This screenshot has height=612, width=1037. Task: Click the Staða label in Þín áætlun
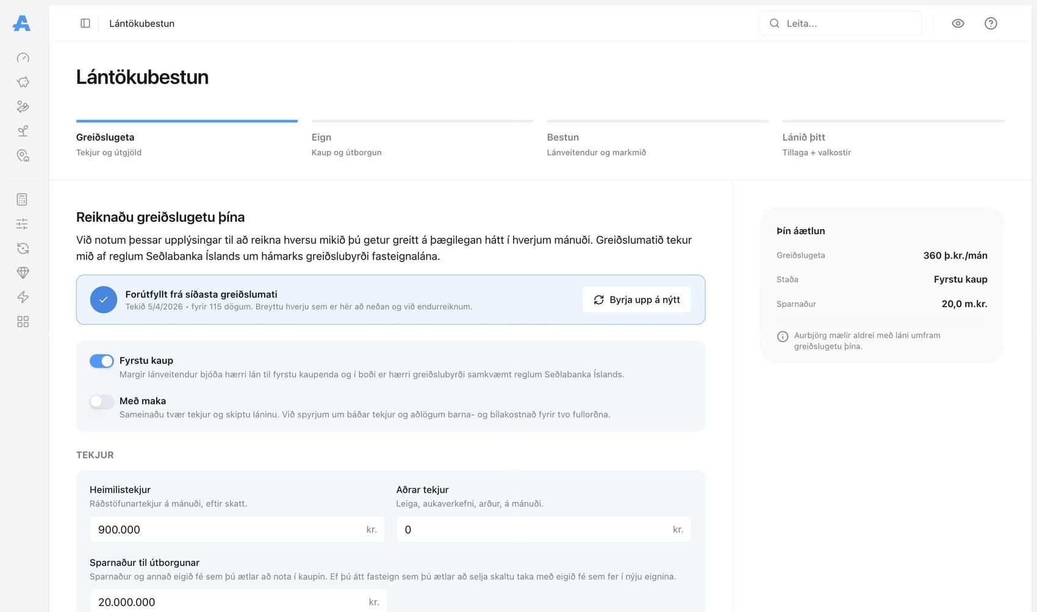click(x=788, y=279)
